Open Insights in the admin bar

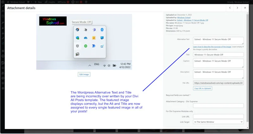tap(50, 2)
